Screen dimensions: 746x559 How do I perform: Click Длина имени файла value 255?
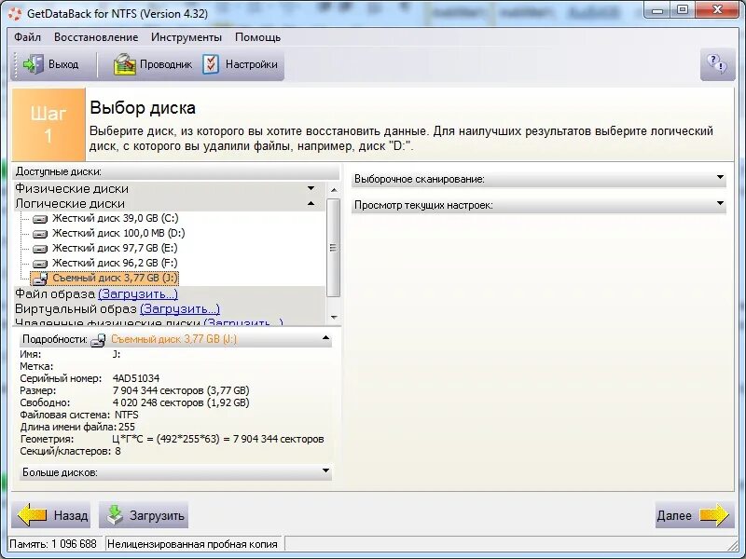127,428
